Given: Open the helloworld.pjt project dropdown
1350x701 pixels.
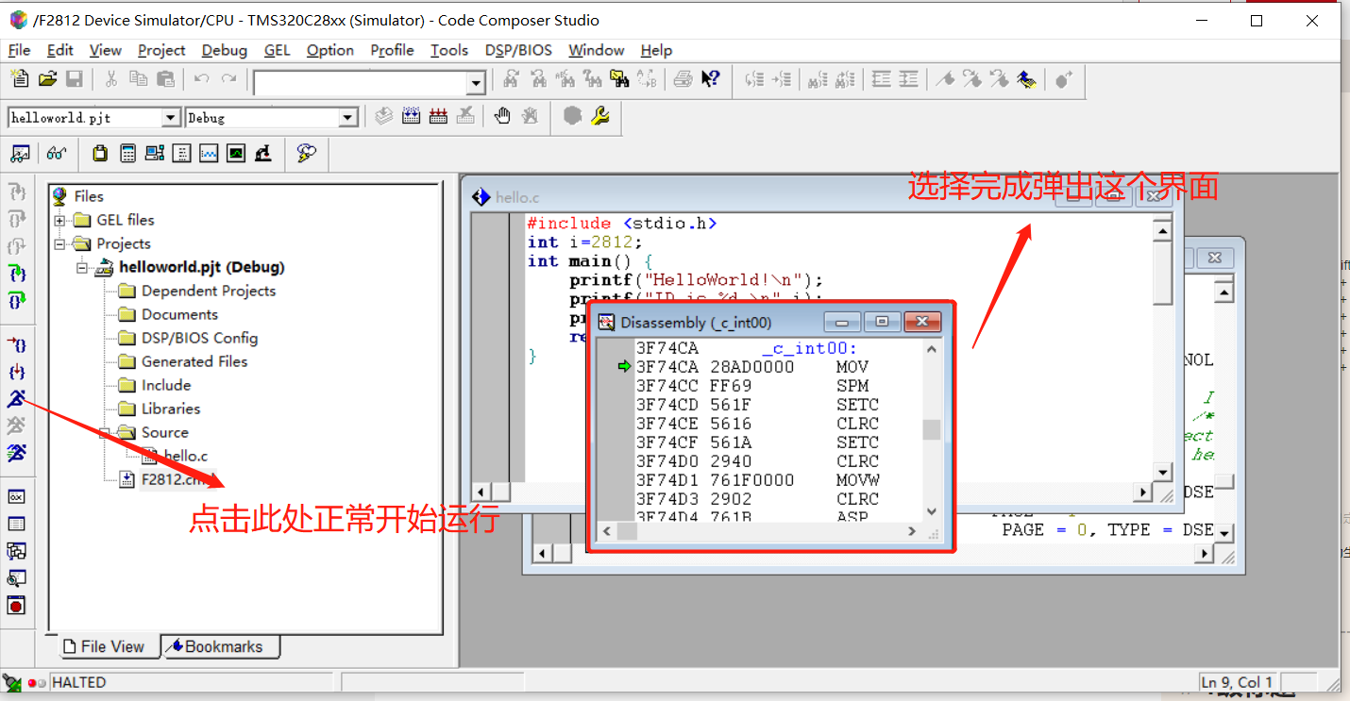Looking at the screenshot, I should click(171, 117).
